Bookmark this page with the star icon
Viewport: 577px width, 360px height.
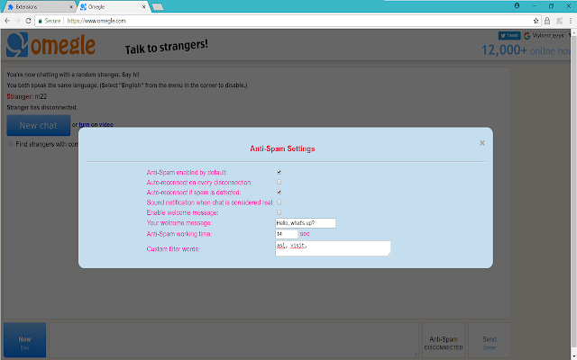click(x=536, y=21)
